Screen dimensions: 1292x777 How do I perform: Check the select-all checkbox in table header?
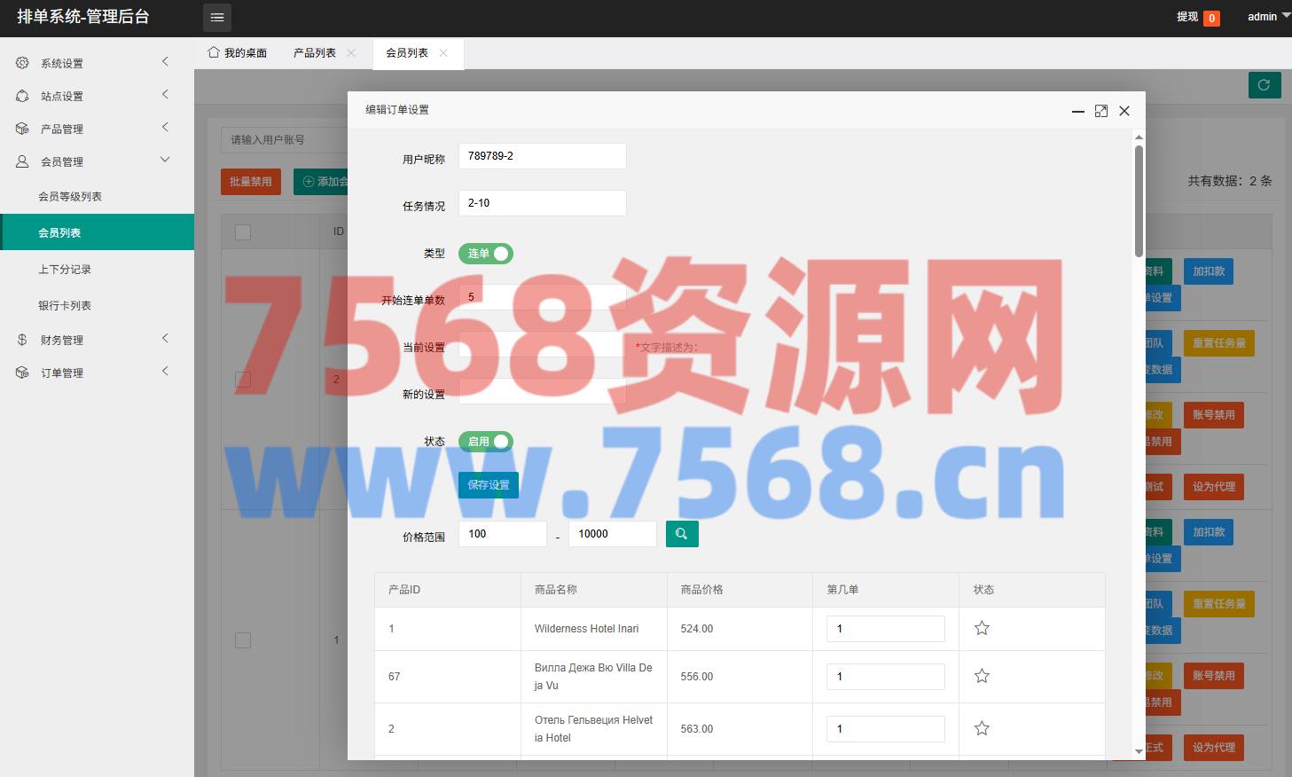[243, 232]
